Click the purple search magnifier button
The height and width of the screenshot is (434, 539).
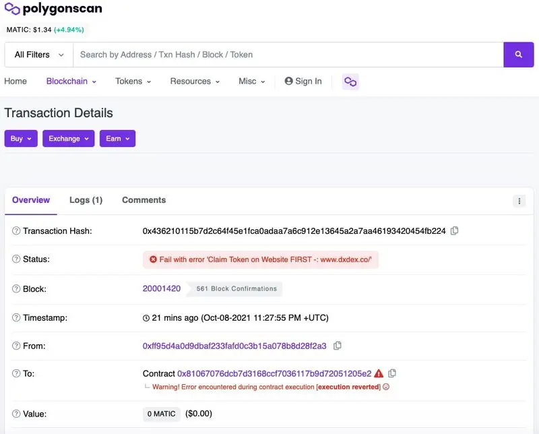[518, 55]
